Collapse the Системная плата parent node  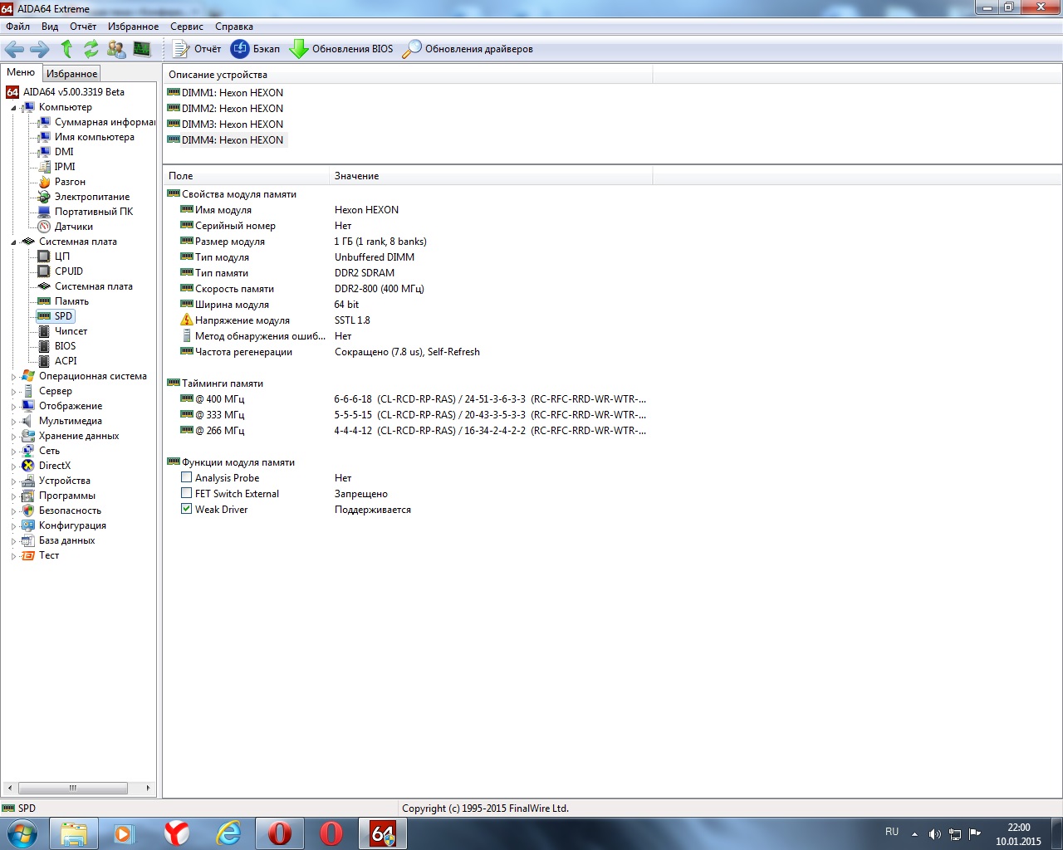tap(13, 242)
